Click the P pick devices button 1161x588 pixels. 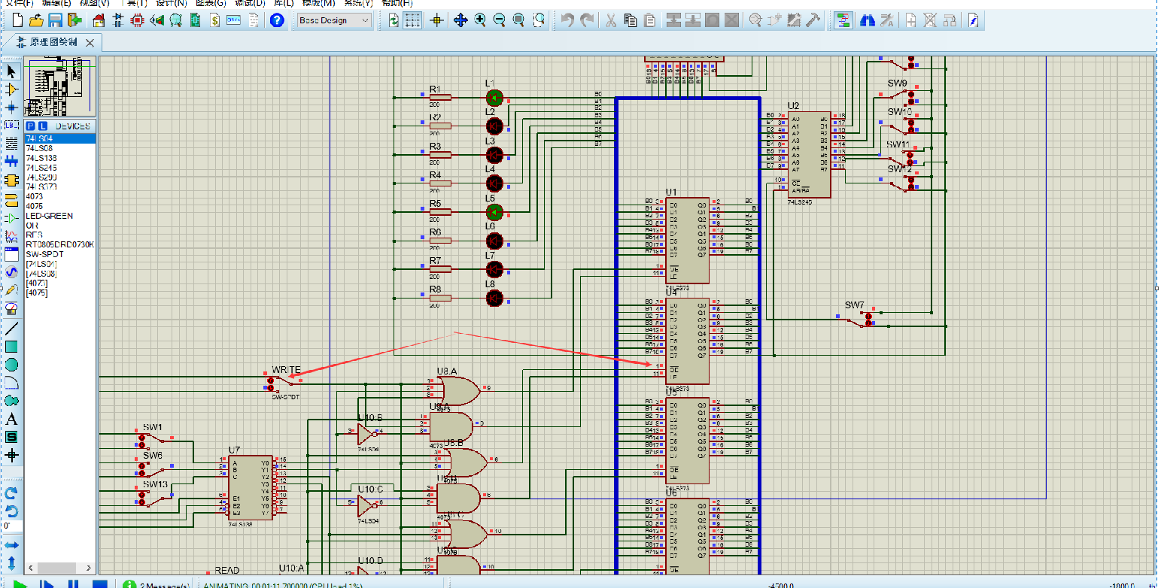click(32, 126)
